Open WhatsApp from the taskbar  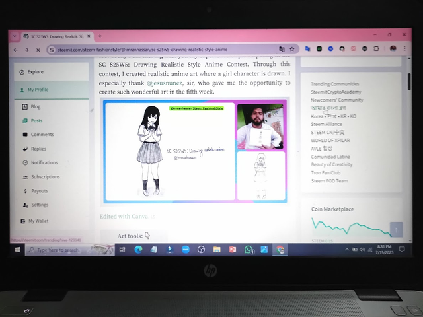coord(249,250)
